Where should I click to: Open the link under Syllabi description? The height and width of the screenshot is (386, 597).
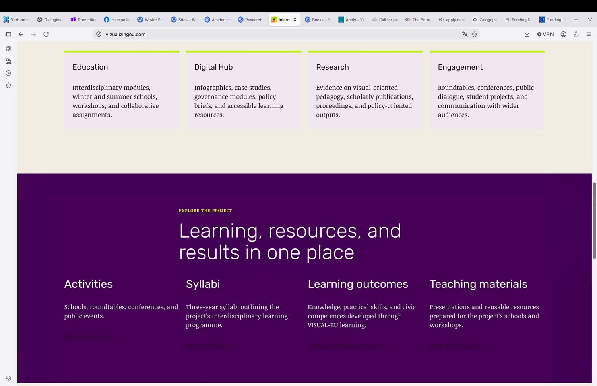click(x=211, y=345)
